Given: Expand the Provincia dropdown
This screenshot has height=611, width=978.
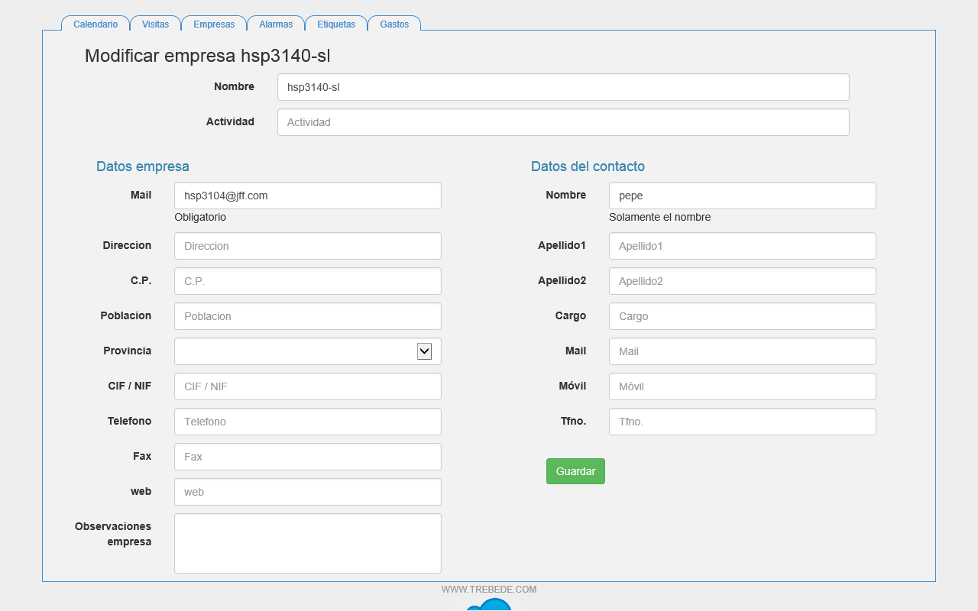Looking at the screenshot, I should point(424,351).
